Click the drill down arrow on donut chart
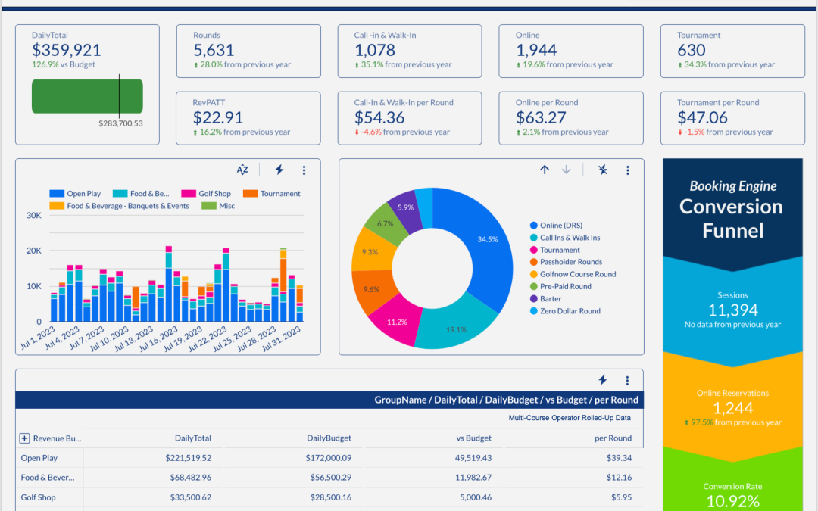 566,170
